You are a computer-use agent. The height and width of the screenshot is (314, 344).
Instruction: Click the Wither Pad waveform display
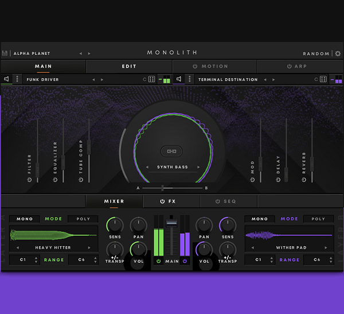289,235
